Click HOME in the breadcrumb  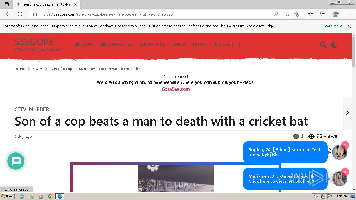pyautogui.click(x=20, y=69)
